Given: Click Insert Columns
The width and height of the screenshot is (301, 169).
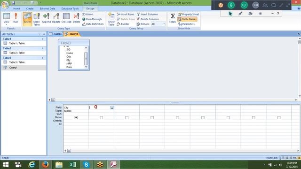Looking at the screenshot, I should pos(147,14).
